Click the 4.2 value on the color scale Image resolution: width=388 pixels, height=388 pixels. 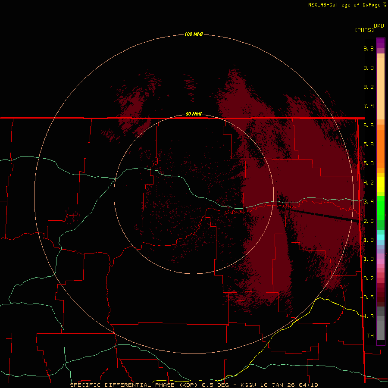(369, 183)
